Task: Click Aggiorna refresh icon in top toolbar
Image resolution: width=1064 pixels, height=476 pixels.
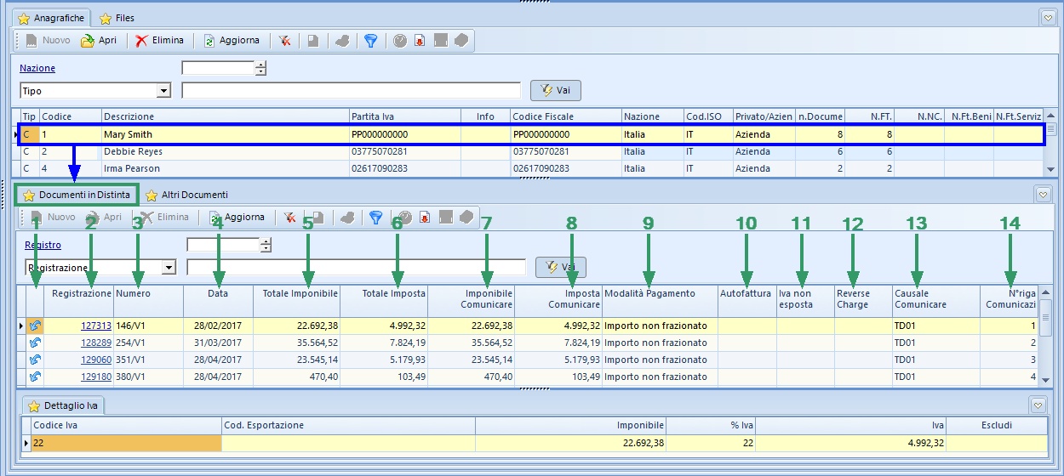Action: point(209,40)
